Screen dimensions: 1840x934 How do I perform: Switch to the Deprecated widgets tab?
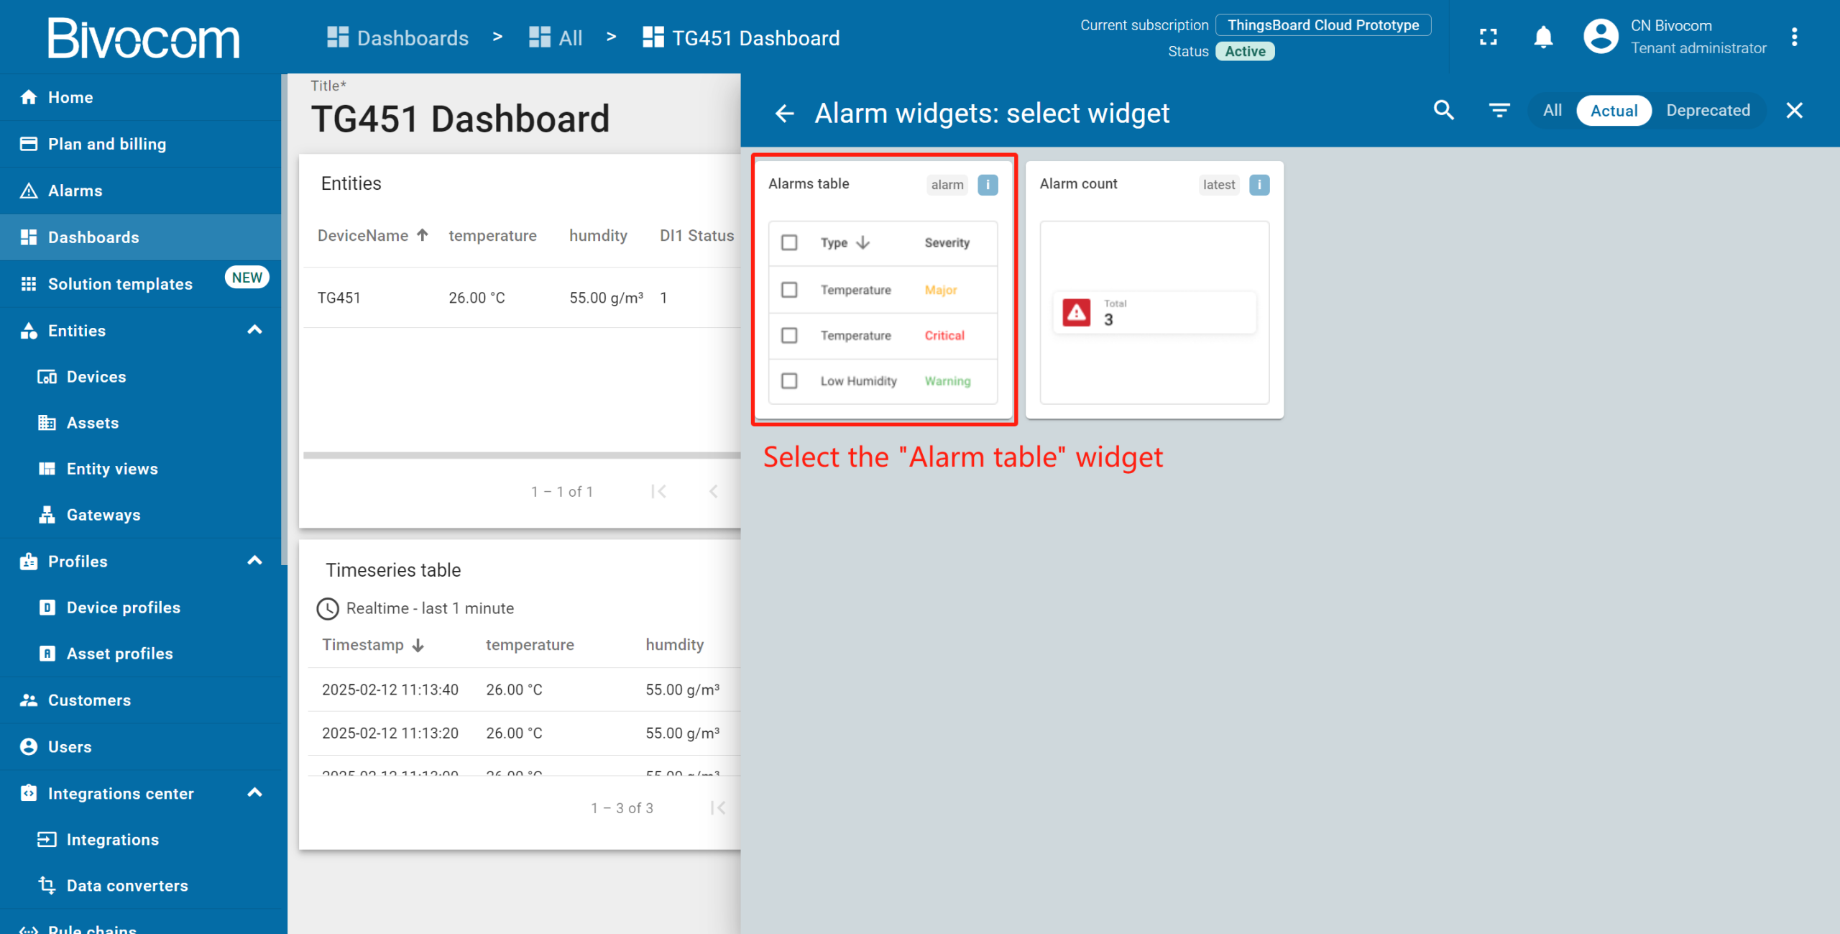1708,111
